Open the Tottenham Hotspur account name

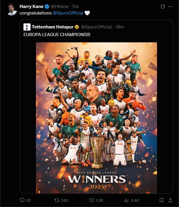(53, 27)
